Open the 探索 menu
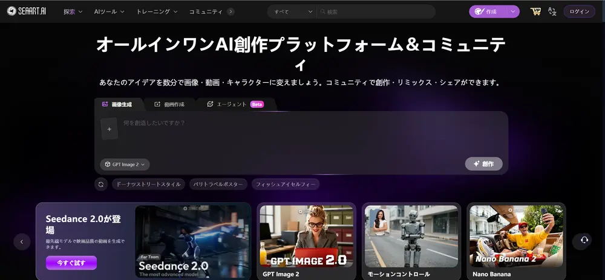The width and height of the screenshot is (605, 280). (x=73, y=11)
